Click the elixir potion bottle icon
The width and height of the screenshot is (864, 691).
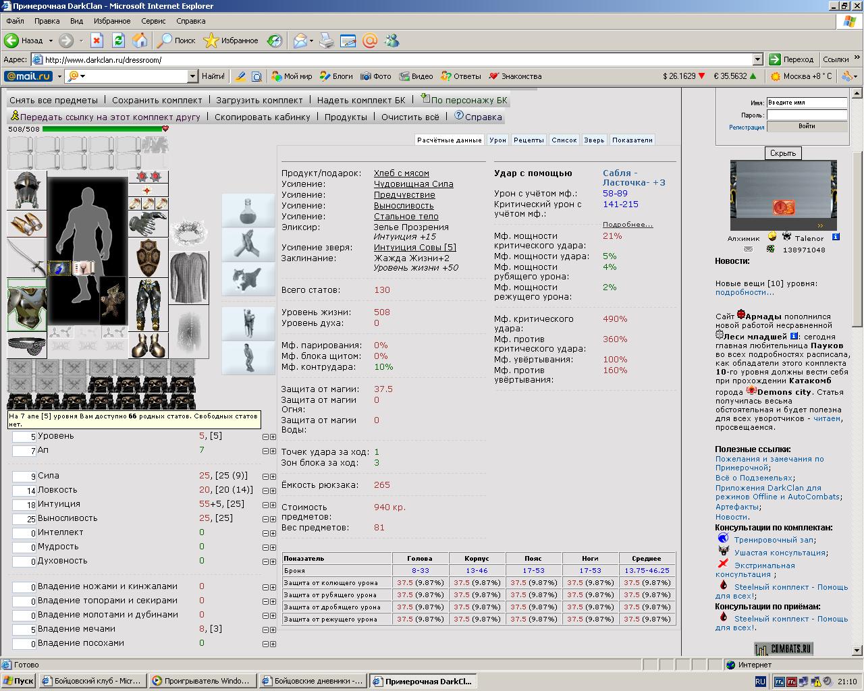tap(248, 210)
